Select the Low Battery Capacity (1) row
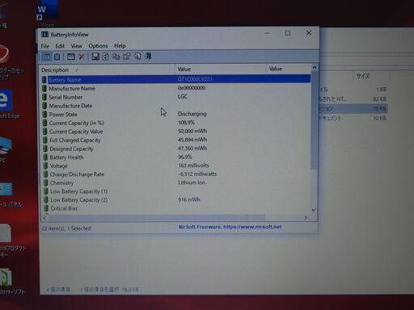Image resolution: width=414 pixels, height=310 pixels. click(x=176, y=191)
